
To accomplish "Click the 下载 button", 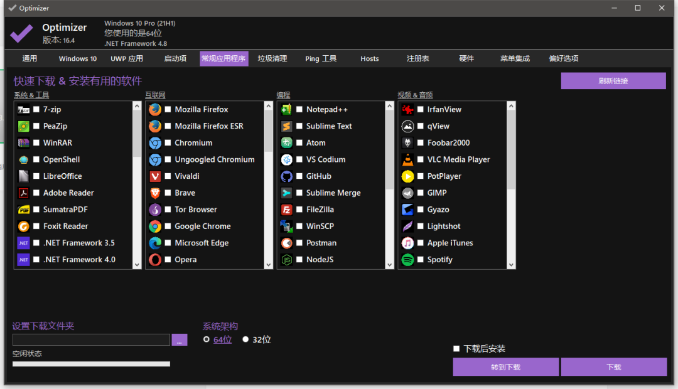I will tap(614, 367).
